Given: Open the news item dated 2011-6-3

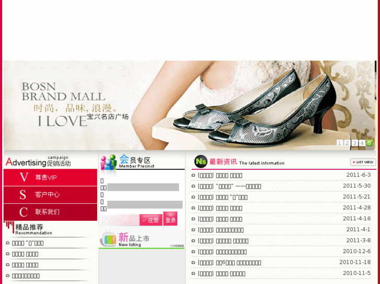Looking at the screenshot, I should click(220, 176).
